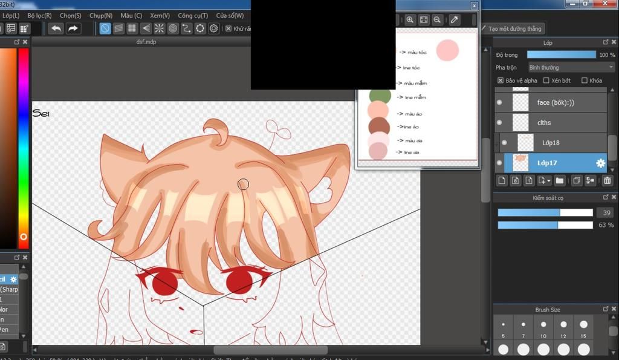Enable concentric circle snap

click(173, 28)
